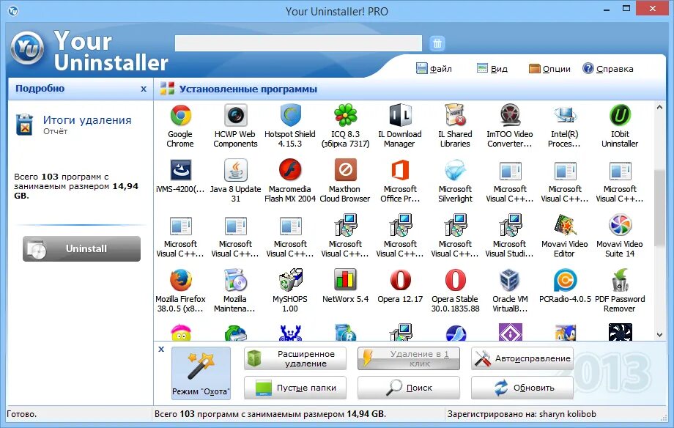The width and height of the screenshot is (674, 428).
Task: Click Удаление в 1 клик button
Action: pyautogui.click(x=409, y=359)
